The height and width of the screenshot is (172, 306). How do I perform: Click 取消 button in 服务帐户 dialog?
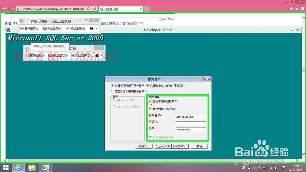pos(199,146)
